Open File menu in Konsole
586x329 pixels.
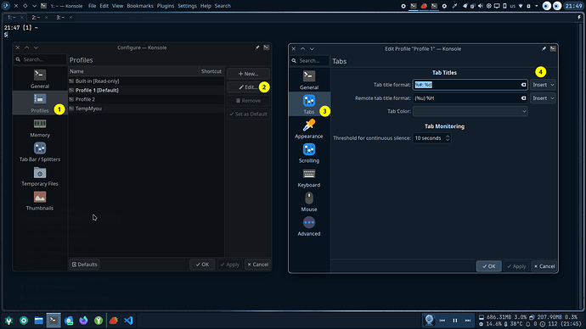pyautogui.click(x=92, y=6)
